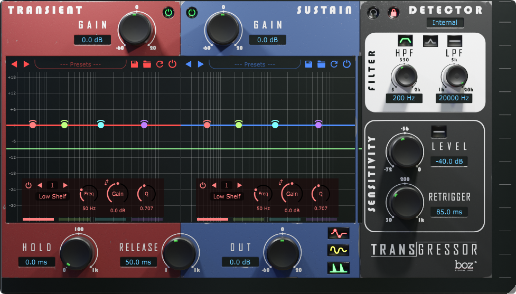516x294 pixels.
Task: Toggle the small button above LEVEL
Action: pos(439,131)
